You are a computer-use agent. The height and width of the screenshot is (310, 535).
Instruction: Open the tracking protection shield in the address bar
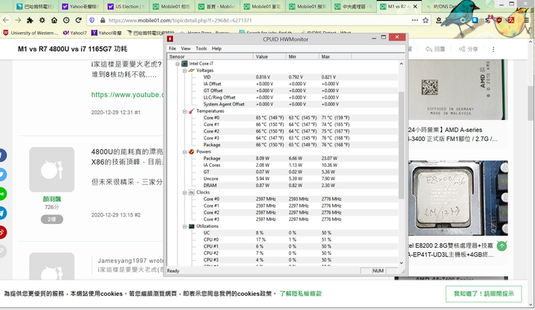click(x=92, y=21)
